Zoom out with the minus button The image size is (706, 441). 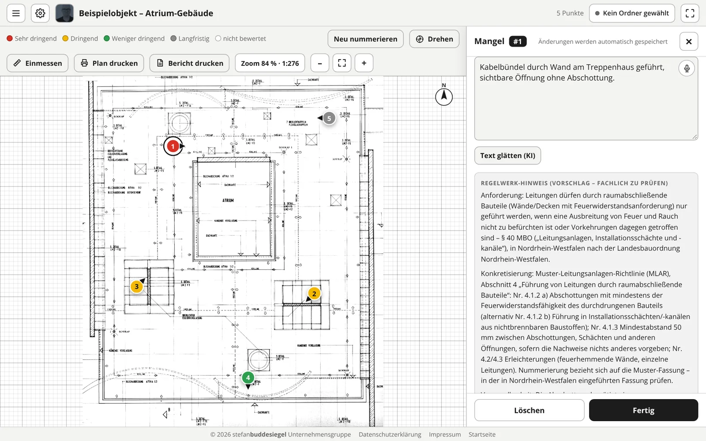point(320,63)
